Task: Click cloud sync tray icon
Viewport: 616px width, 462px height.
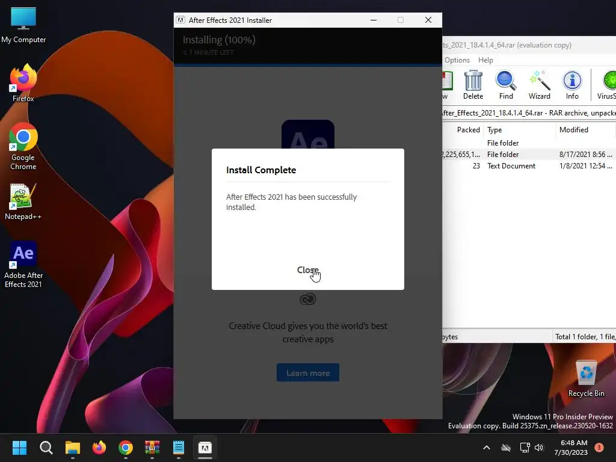Action: point(506,448)
